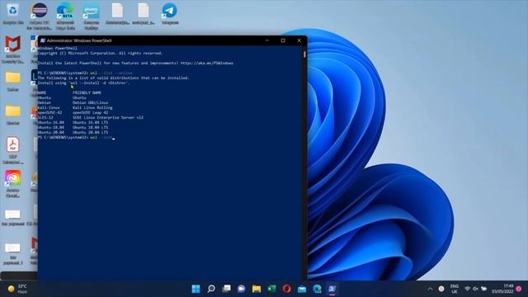Image resolution: width=528 pixels, height=297 pixels.
Task: Expand the hidden tray icons chevron
Action: 431,289
